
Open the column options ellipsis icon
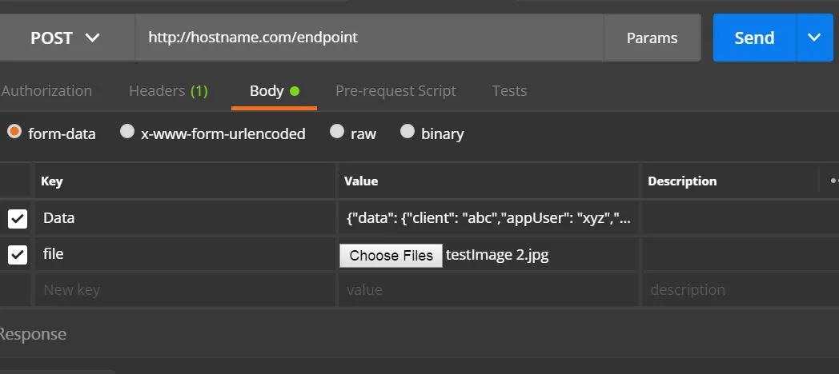click(833, 181)
